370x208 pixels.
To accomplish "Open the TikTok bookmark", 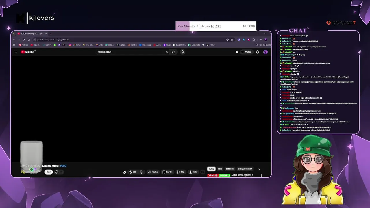I will point(211,45).
